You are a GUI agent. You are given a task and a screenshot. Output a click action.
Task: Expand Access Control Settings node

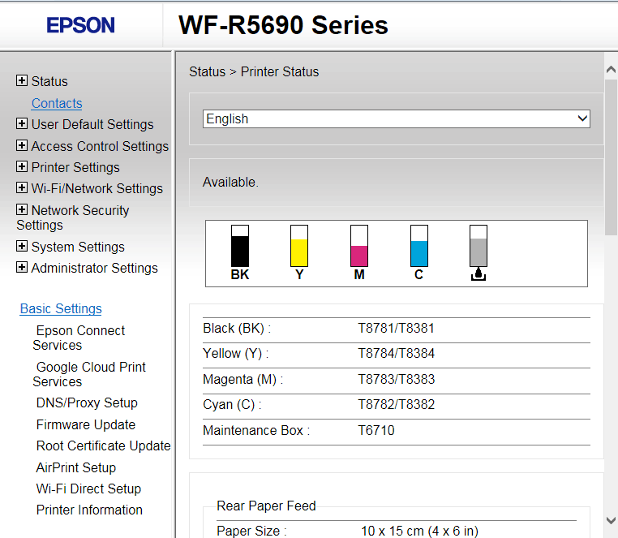[22, 145]
